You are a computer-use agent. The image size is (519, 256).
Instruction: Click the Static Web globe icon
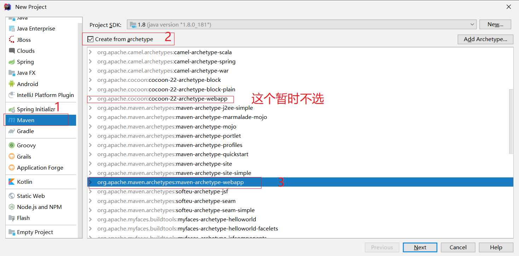pyautogui.click(x=12, y=196)
